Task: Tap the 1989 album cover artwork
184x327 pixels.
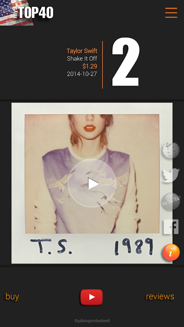Action: pos(92,183)
